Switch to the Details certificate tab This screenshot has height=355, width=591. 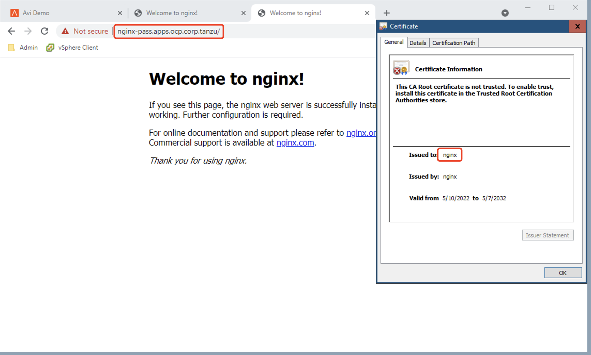[x=418, y=43]
